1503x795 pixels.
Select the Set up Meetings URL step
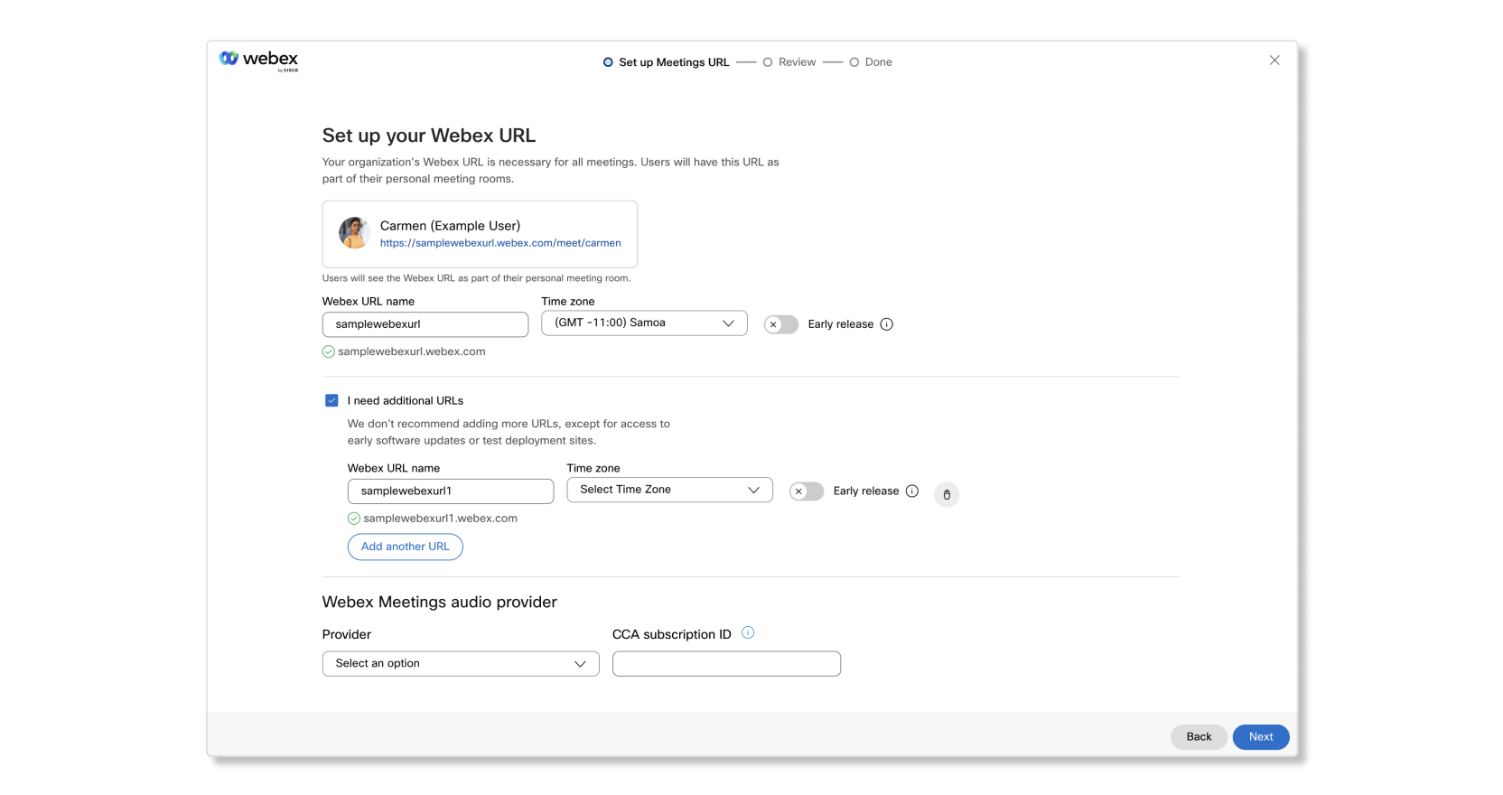click(666, 62)
